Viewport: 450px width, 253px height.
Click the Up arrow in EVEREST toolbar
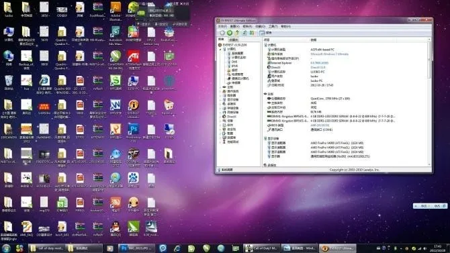click(237, 33)
